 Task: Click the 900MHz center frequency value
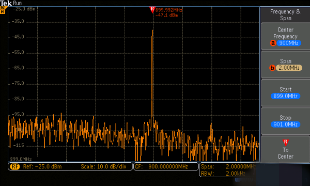coord(289,43)
